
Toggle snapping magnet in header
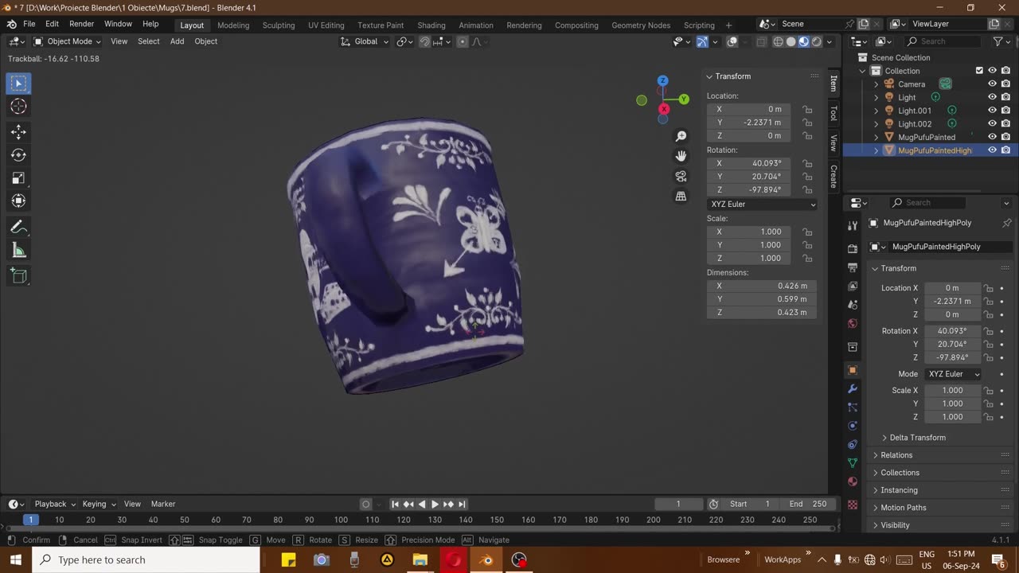coord(424,41)
